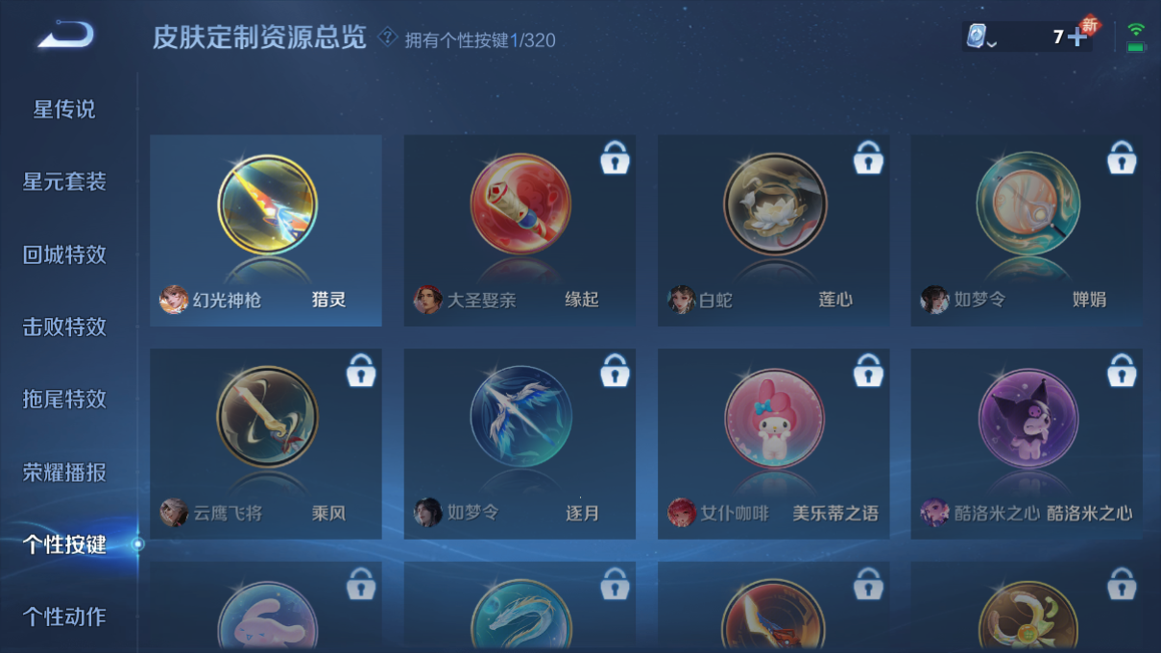
Task: Click the 幻光神枪 hero avatar
Action: point(174,300)
